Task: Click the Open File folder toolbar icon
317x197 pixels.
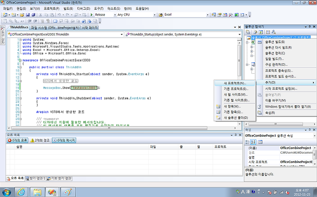Action: coord(22,15)
